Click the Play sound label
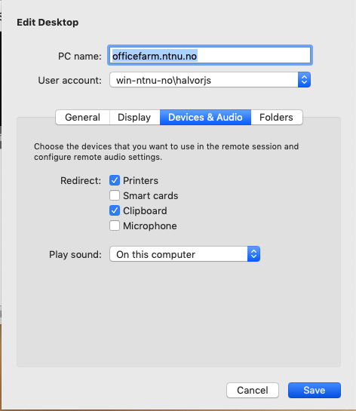The image size is (356, 411). coord(75,254)
